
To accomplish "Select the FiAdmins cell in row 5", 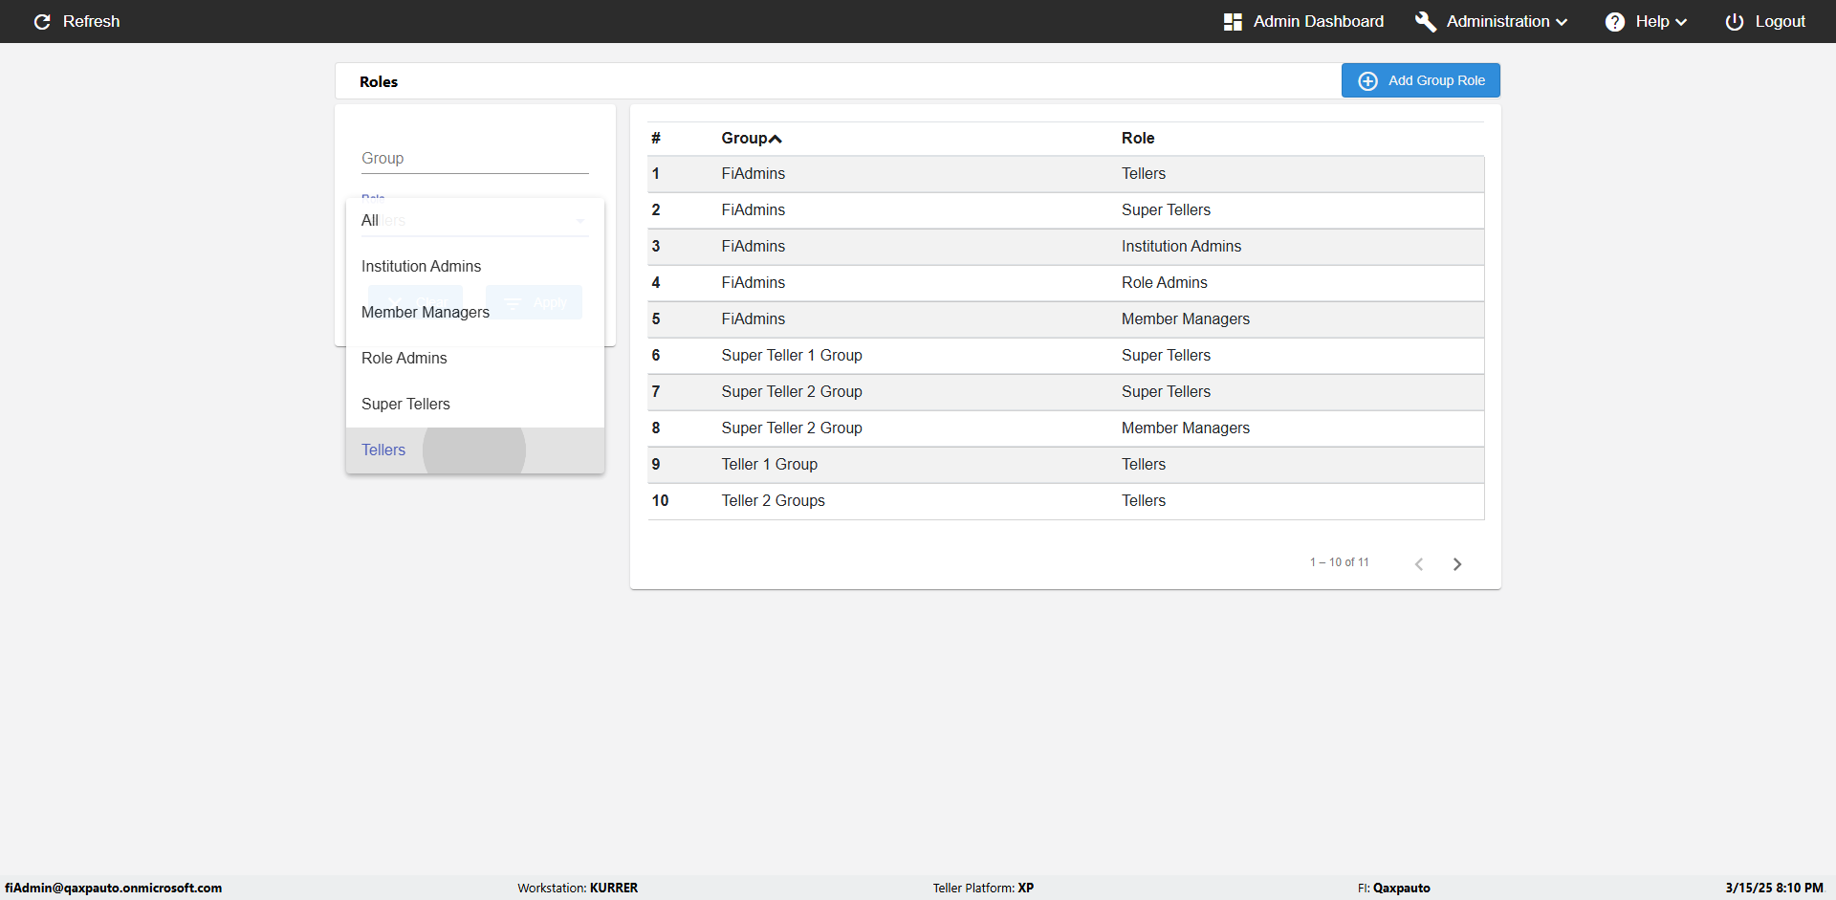I will [x=754, y=319].
